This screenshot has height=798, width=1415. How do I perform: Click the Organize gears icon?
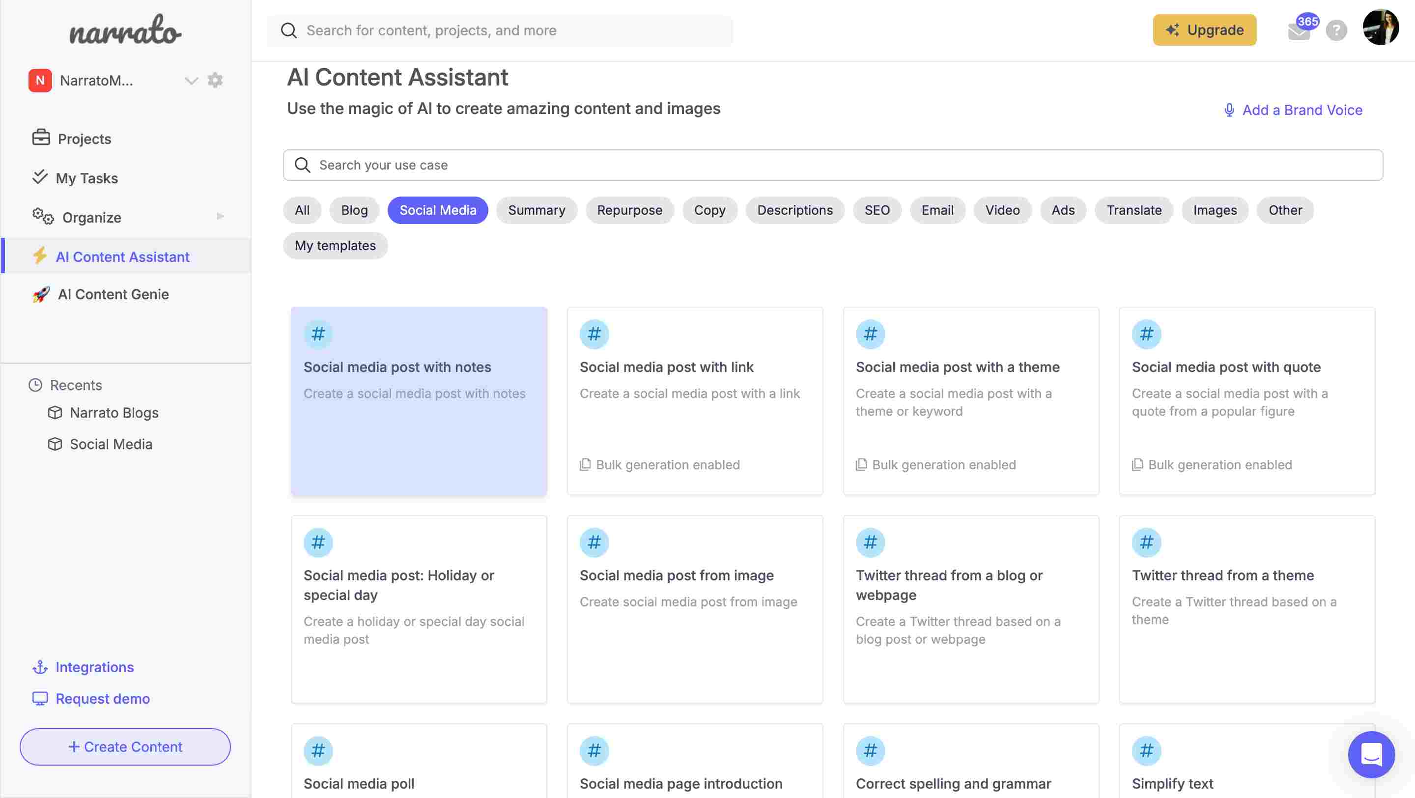(43, 216)
